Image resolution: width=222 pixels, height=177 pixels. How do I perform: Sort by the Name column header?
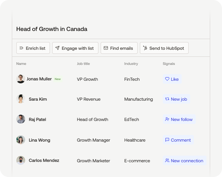[x=21, y=64]
